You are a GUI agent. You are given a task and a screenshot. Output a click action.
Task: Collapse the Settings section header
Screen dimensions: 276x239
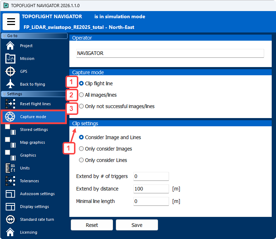[x=4, y=94]
